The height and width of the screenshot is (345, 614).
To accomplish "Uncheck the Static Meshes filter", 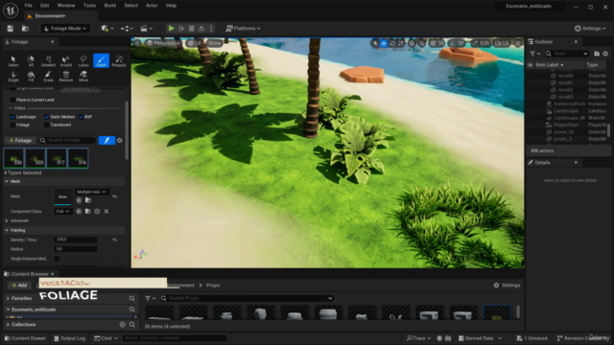I will point(47,117).
